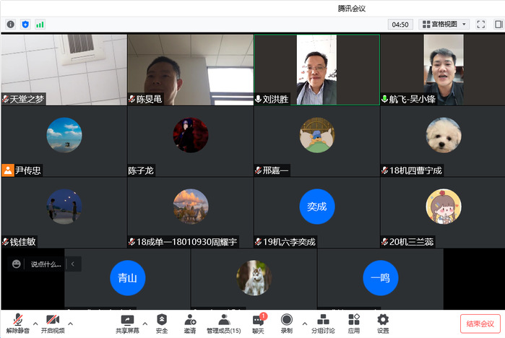Open the 安全 security options
Image resolution: width=505 pixels, height=338 pixels.
162,322
